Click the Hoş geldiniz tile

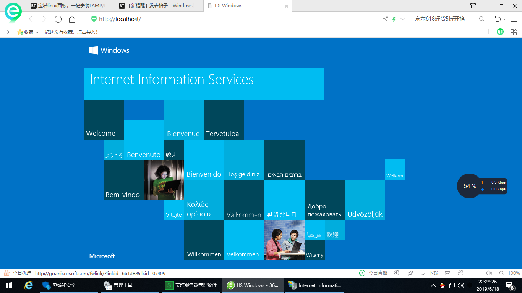(244, 159)
